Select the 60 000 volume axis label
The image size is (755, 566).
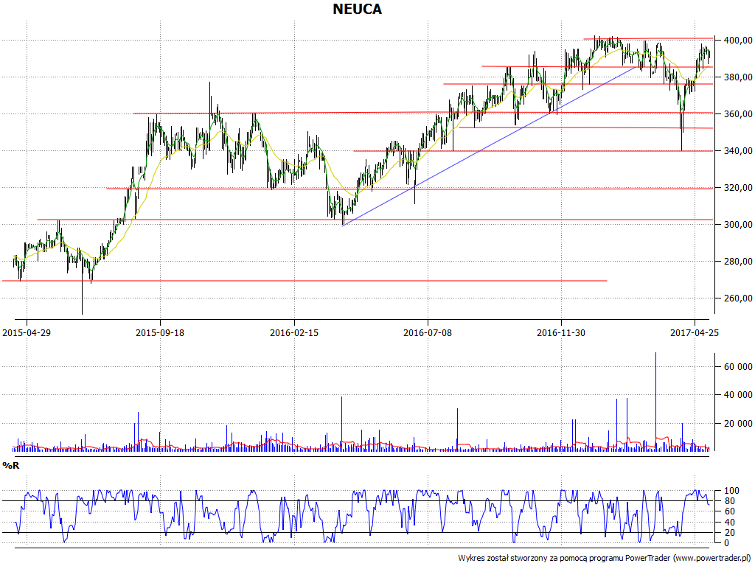coord(738,367)
